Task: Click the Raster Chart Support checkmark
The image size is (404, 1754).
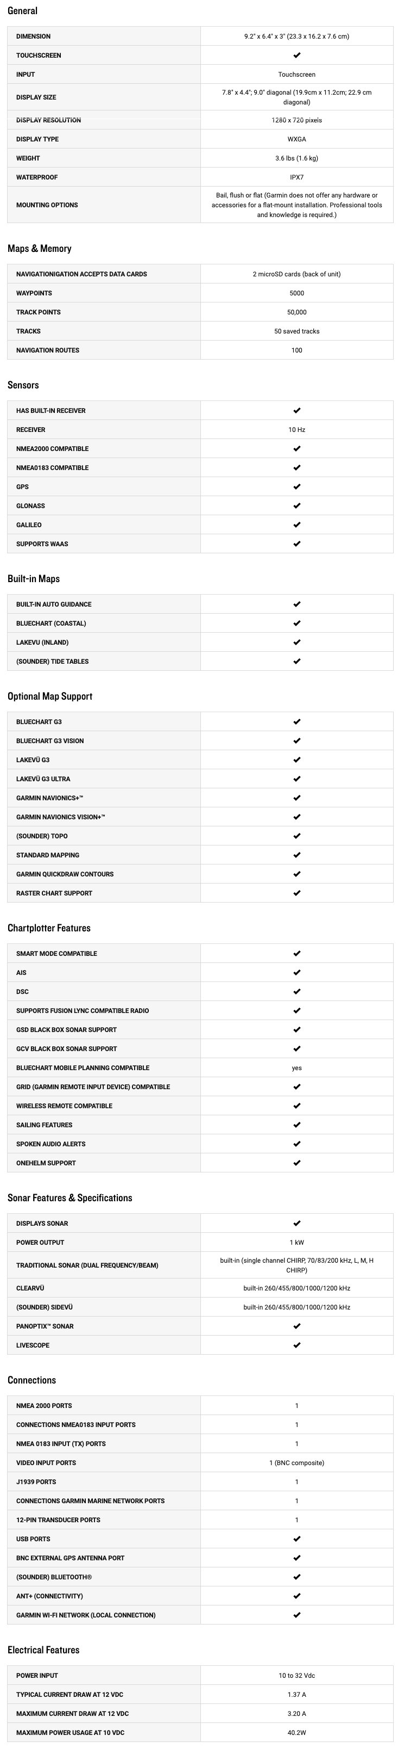Action: 296,893
